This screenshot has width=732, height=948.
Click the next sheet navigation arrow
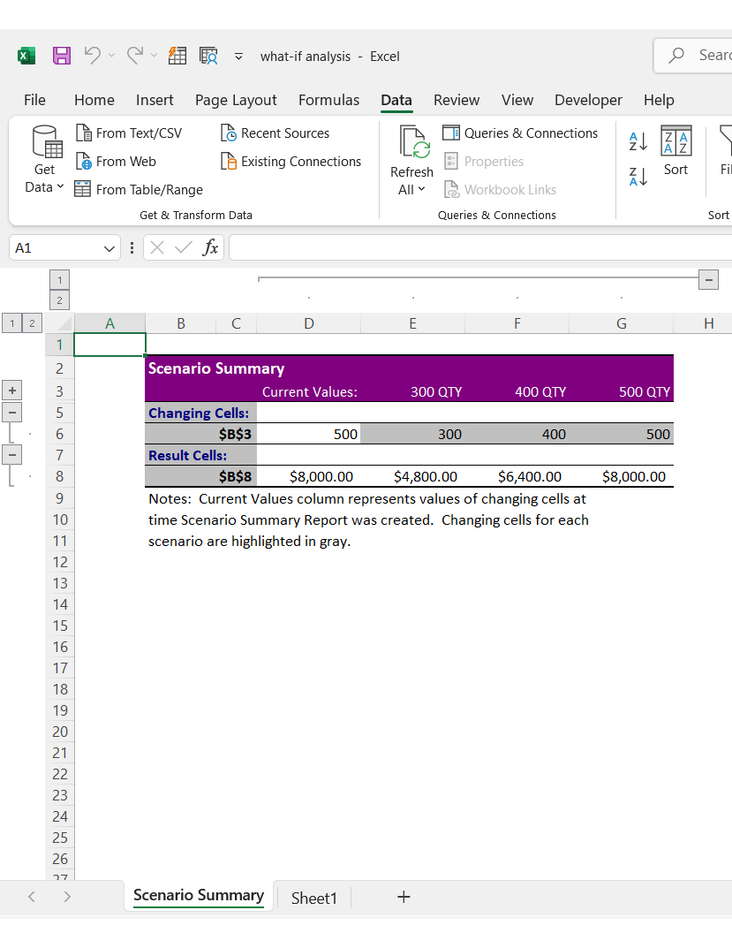click(x=67, y=897)
